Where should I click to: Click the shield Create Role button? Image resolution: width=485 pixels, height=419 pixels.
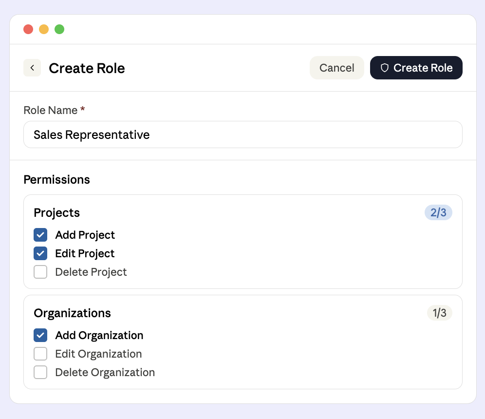pos(416,68)
